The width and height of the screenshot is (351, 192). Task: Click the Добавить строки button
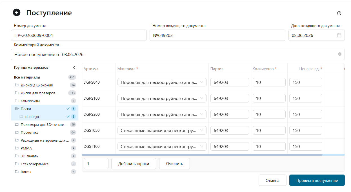[x=134, y=164]
